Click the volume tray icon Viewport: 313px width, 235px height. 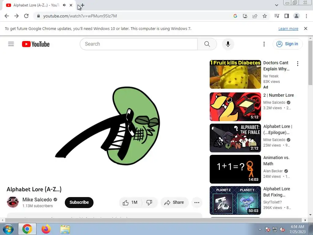point(282,229)
